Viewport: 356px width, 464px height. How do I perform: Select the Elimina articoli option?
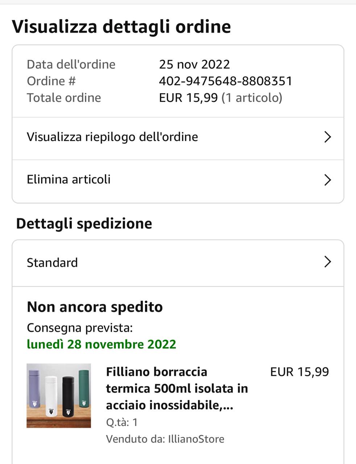point(69,179)
